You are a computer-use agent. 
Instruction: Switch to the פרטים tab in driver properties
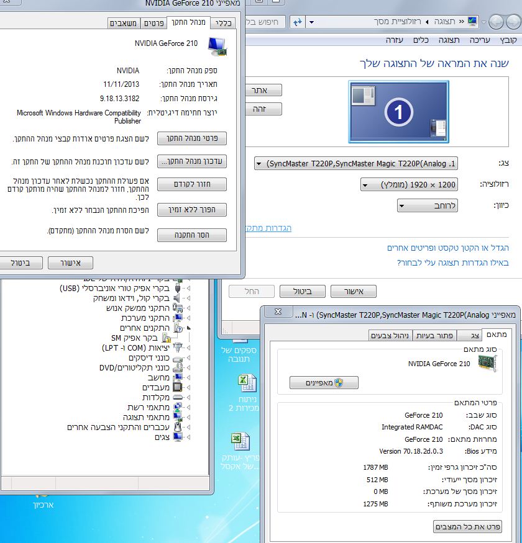[x=153, y=24]
